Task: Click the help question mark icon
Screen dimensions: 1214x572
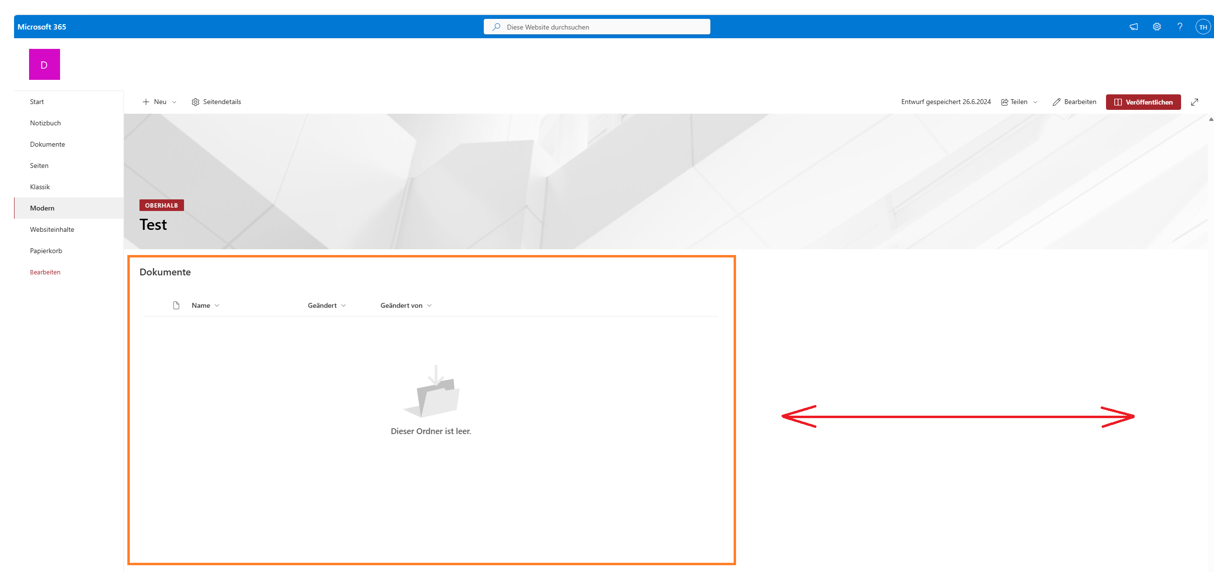Action: tap(1180, 27)
